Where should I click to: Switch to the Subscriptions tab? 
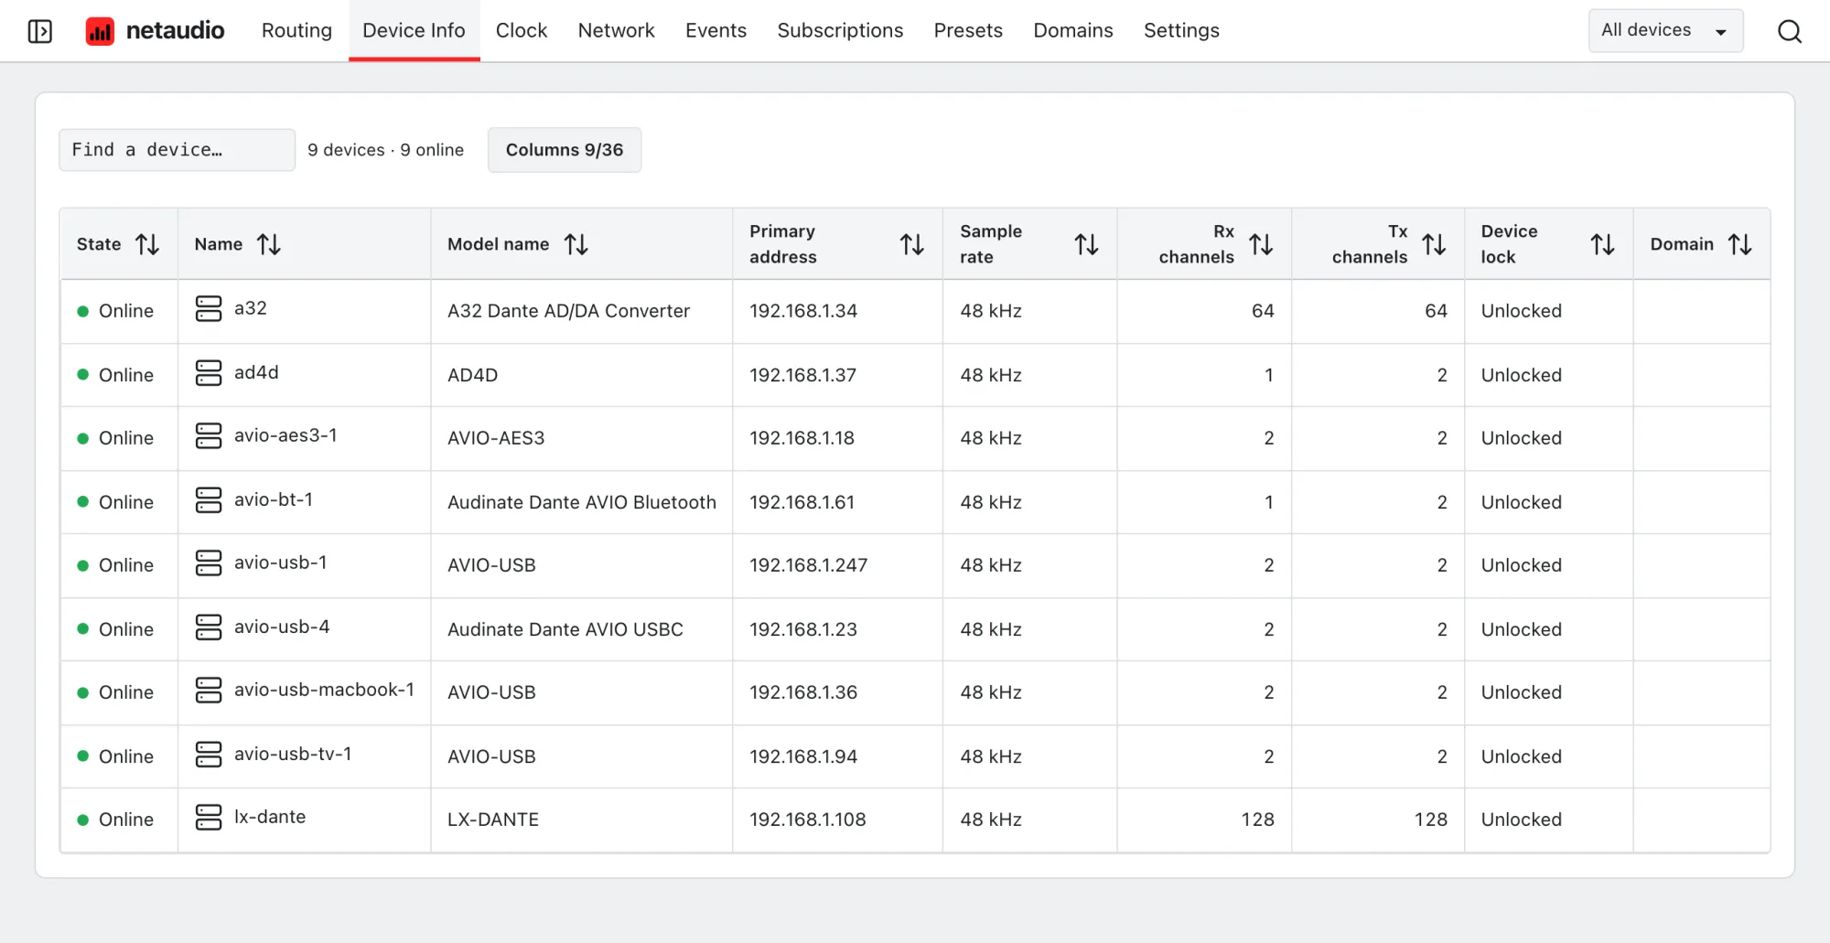pyautogui.click(x=840, y=30)
